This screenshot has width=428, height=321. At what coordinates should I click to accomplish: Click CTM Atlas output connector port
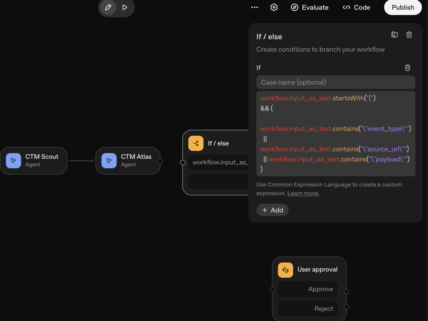(x=160, y=161)
